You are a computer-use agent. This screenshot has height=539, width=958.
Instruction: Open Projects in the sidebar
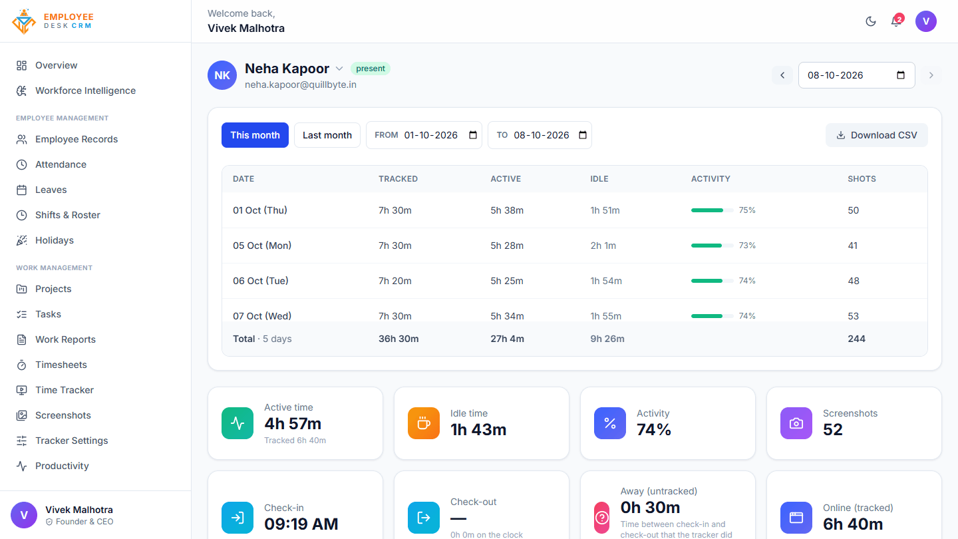coord(95,289)
